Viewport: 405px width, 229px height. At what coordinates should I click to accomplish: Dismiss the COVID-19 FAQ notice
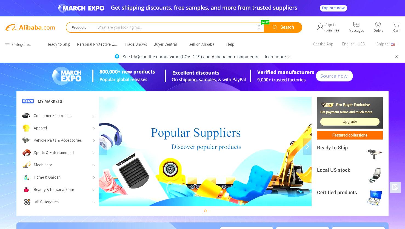(x=396, y=57)
